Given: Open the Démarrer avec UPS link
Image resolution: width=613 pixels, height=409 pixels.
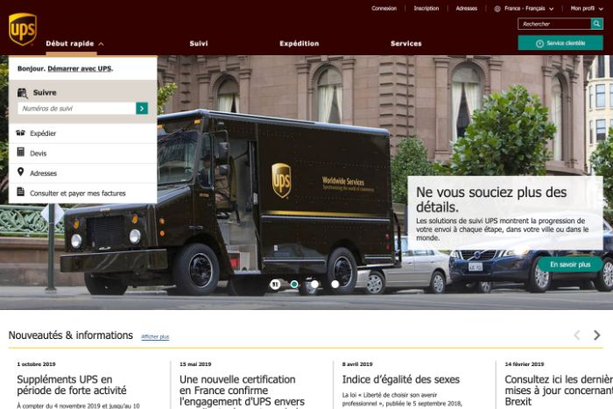Looking at the screenshot, I should pos(80,68).
